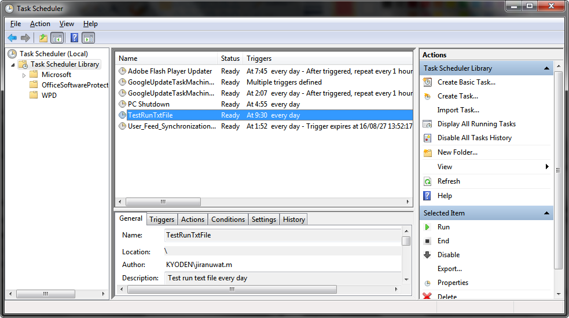Click the blue Help toolbar icon
This screenshot has width=569, height=318.
[x=75, y=38]
